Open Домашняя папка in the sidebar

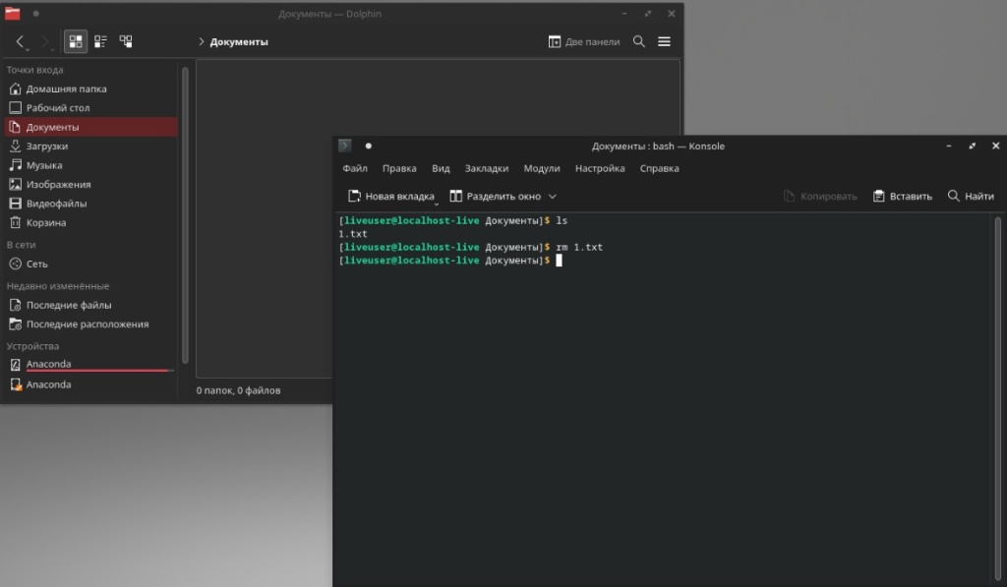pyautogui.click(x=66, y=88)
